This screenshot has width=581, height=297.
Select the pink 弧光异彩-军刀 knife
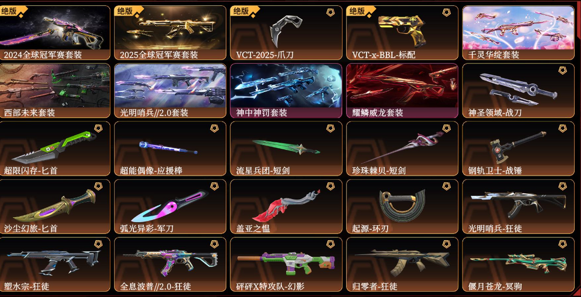[170, 206]
